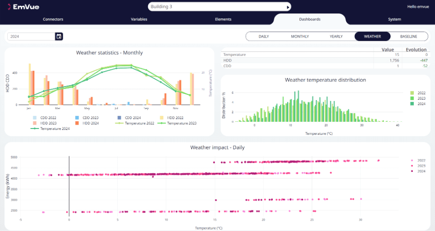This screenshot has width=435, height=231.
Task: Select the DAILY dashboard view
Action: point(264,37)
